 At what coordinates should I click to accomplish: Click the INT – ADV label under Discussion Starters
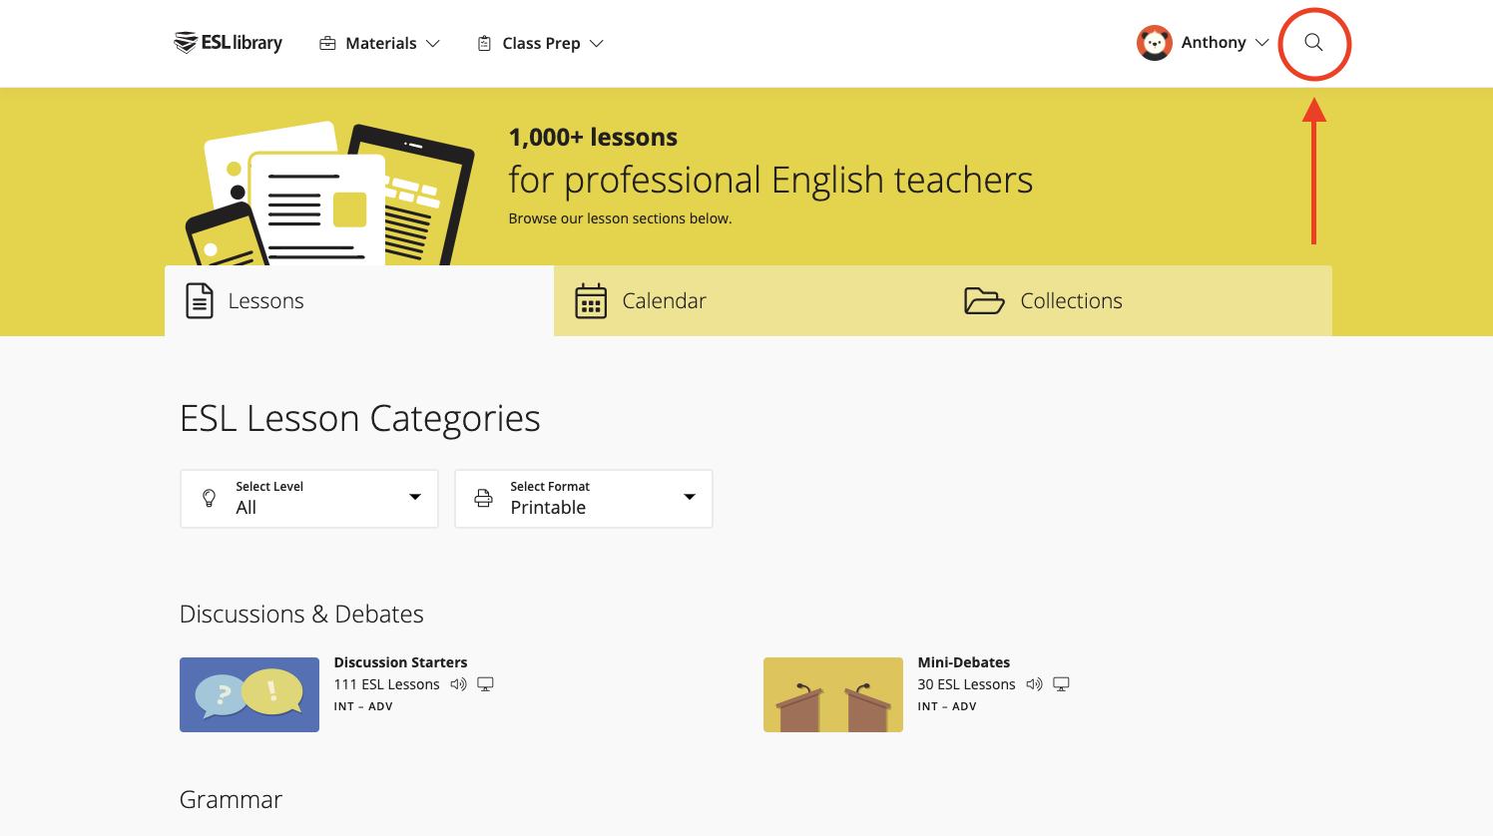[x=363, y=706]
